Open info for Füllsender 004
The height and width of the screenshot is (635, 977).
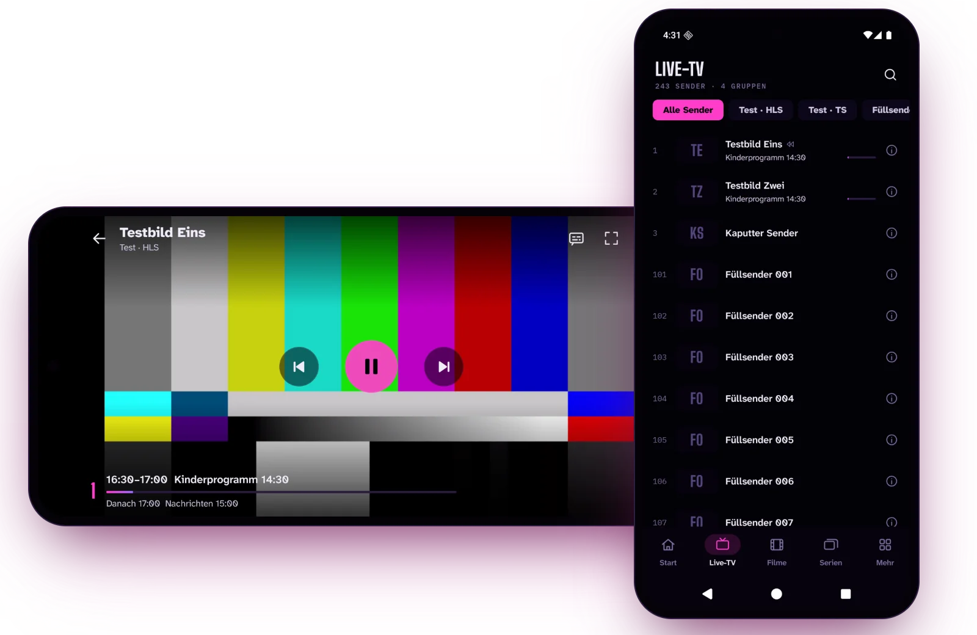click(892, 399)
